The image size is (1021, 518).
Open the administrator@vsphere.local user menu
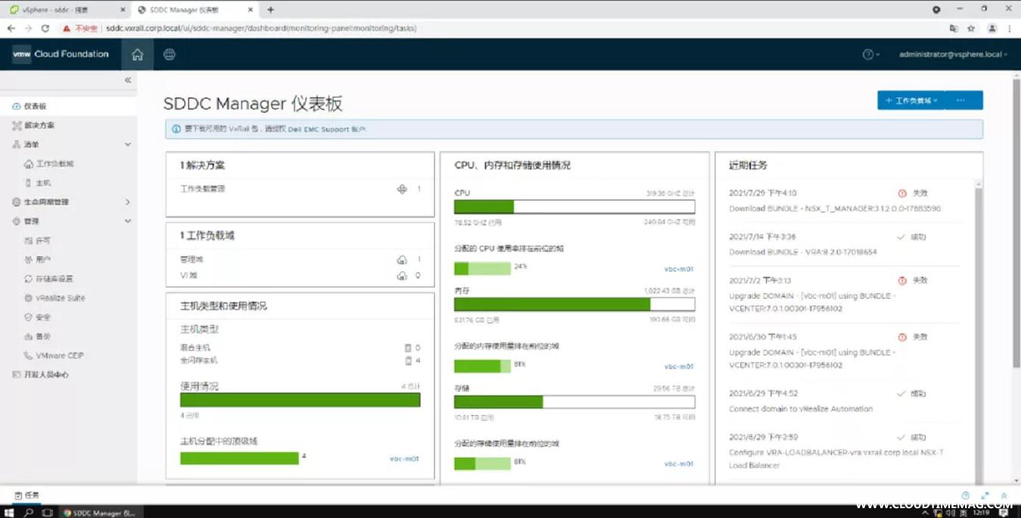point(953,54)
